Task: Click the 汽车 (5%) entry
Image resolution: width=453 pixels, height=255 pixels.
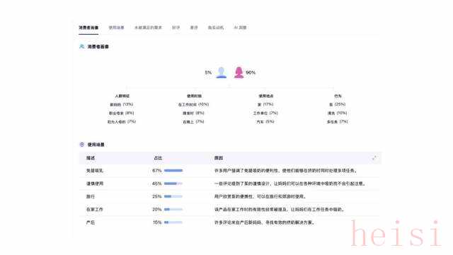Action: coord(265,122)
